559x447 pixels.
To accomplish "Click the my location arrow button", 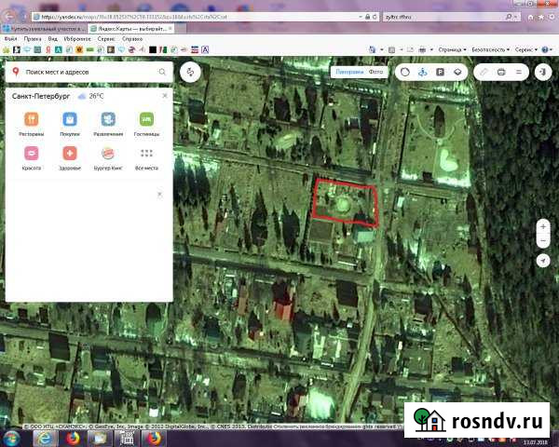I will tap(543, 261).
